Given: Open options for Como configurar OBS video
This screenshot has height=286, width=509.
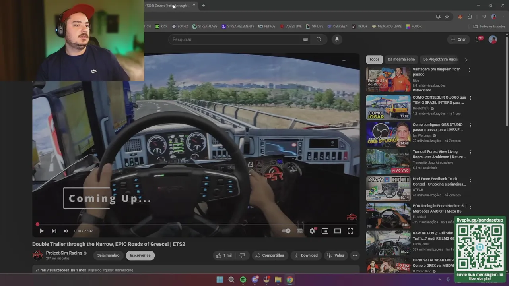Looking at the screenshot, I should [470, 125].
